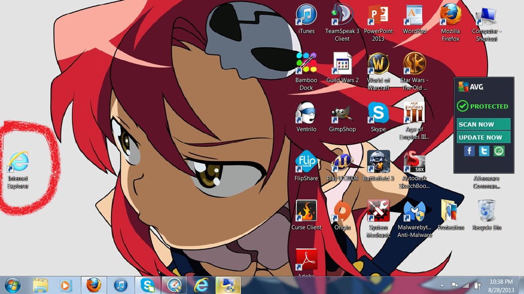Select the Play UT2004 shortcut
Viewport: 524px width, 294px height.
342,166
